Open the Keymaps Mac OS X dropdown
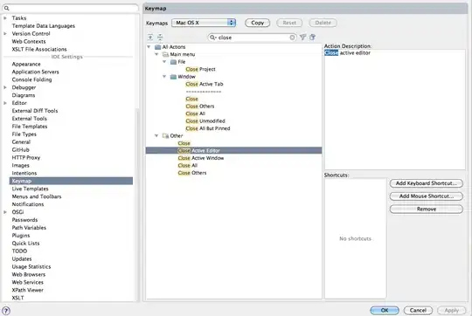 pos(204,23)
